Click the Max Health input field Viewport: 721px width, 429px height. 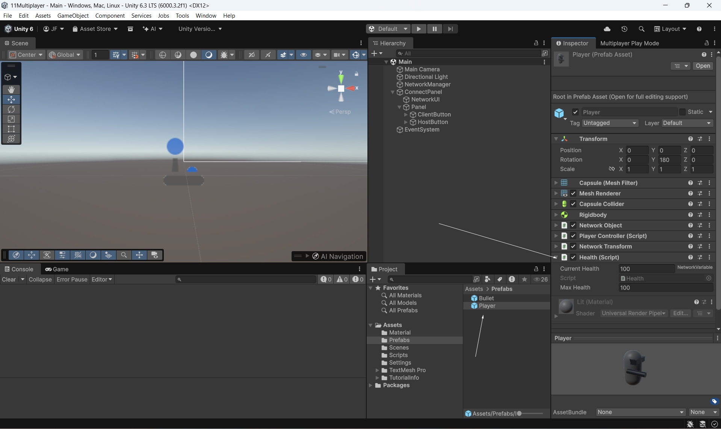click(x=665, y=288)
